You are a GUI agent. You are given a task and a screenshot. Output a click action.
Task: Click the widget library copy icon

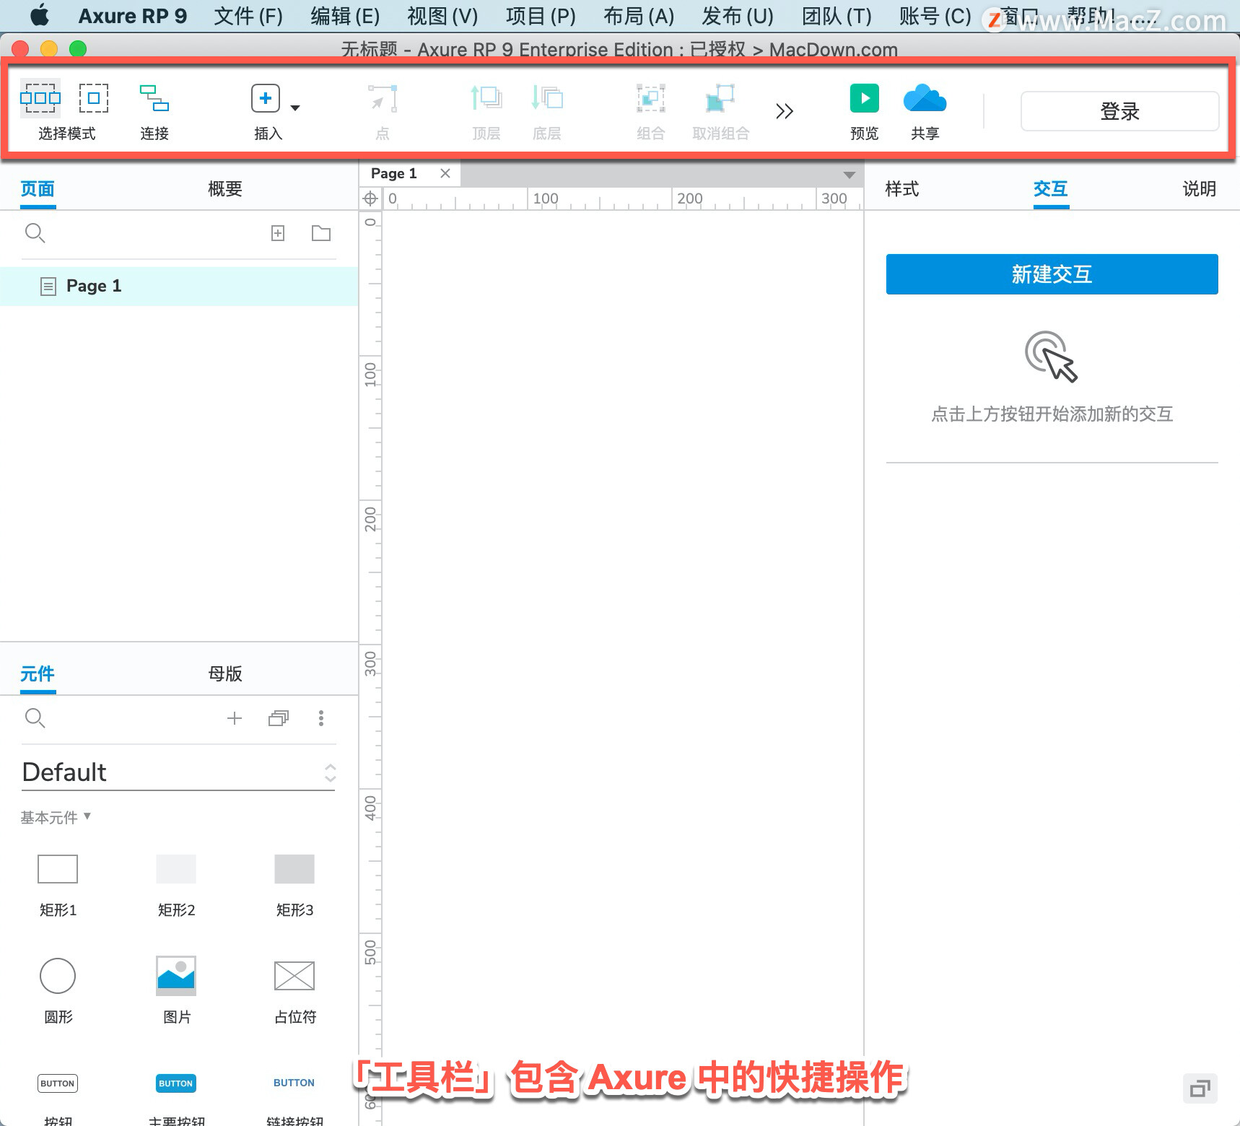point(279,718)
